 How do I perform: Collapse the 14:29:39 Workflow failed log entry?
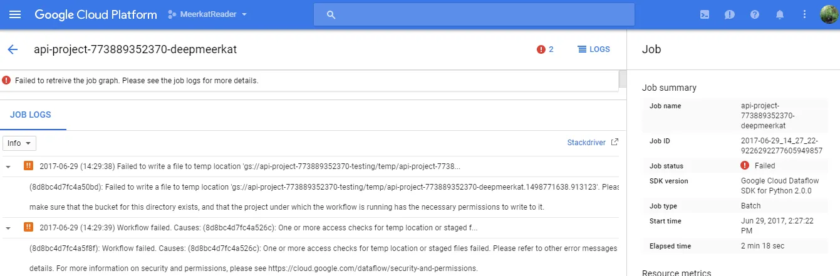(8, 228)
